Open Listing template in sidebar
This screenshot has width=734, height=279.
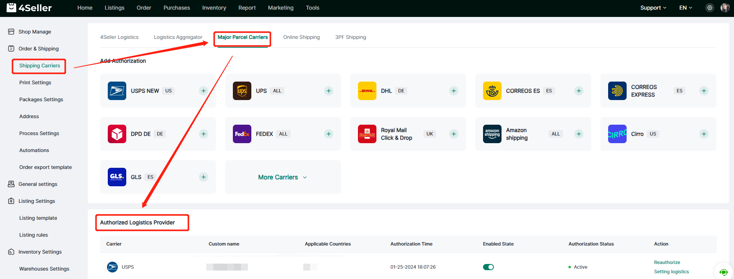tap(38, 218)
